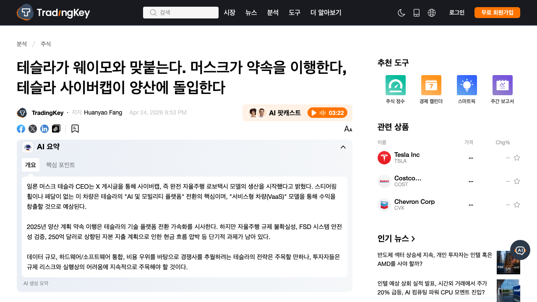
Task: Add Chevron Corp to watchlist star
Action: 517,205
